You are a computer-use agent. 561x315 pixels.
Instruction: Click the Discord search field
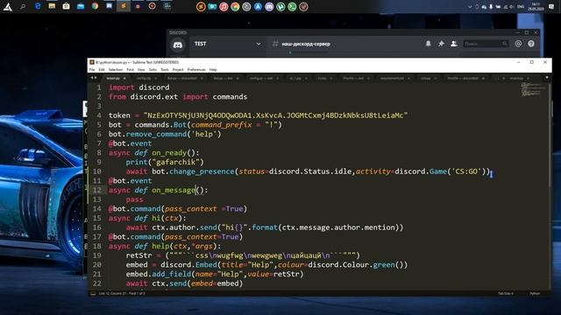coord(486,44)
